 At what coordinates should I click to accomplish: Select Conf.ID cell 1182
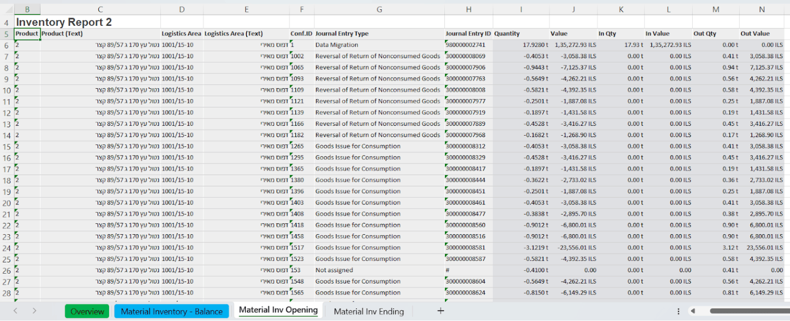tap(302, 135)
